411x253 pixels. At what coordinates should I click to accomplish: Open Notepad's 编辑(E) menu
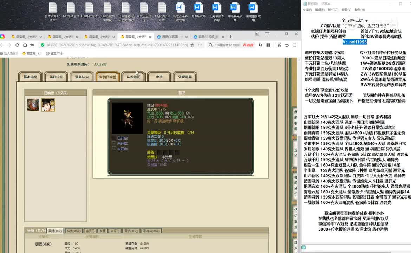pos(320,10)
